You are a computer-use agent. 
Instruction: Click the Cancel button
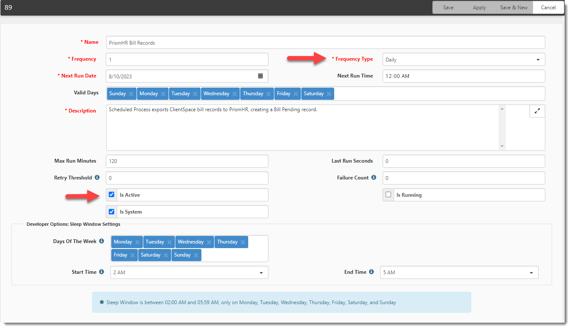[x=548, y=8]
